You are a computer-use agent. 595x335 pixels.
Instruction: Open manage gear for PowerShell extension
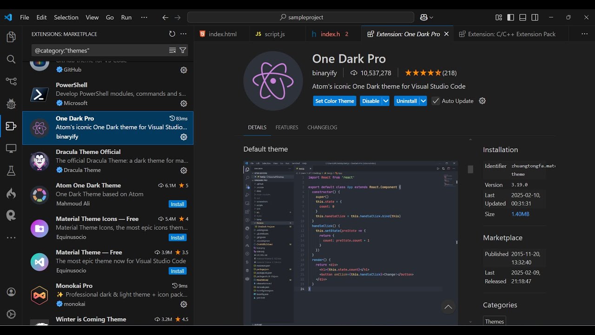click(x=184, y=103)
